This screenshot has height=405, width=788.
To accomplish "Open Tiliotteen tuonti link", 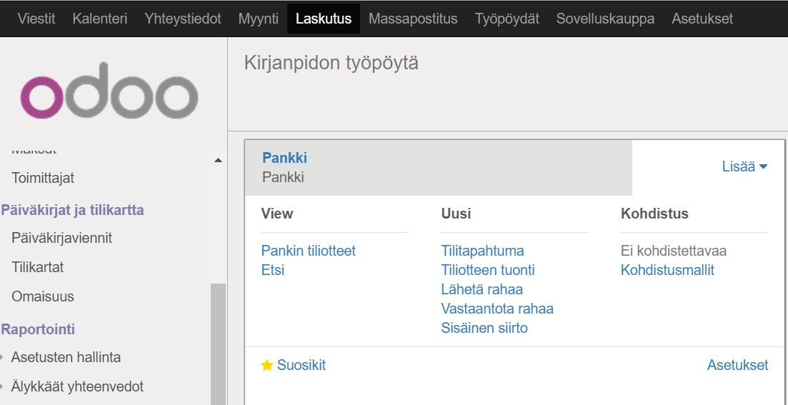I will pyautogui.click(x=488, y=270).
